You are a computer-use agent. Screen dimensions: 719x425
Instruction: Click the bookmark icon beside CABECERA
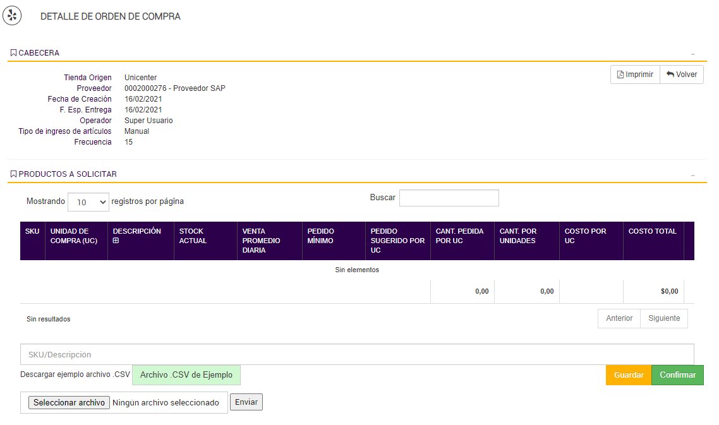tap(13, 53)
